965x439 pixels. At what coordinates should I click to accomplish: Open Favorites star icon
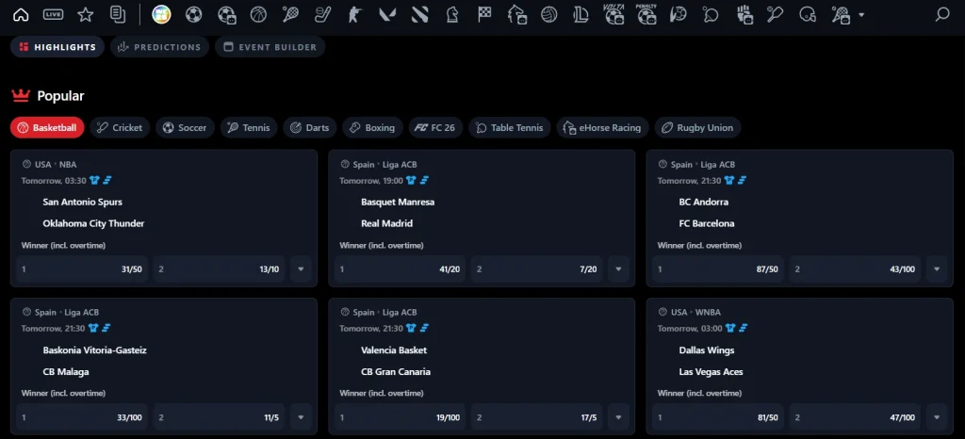click(86, 15)
